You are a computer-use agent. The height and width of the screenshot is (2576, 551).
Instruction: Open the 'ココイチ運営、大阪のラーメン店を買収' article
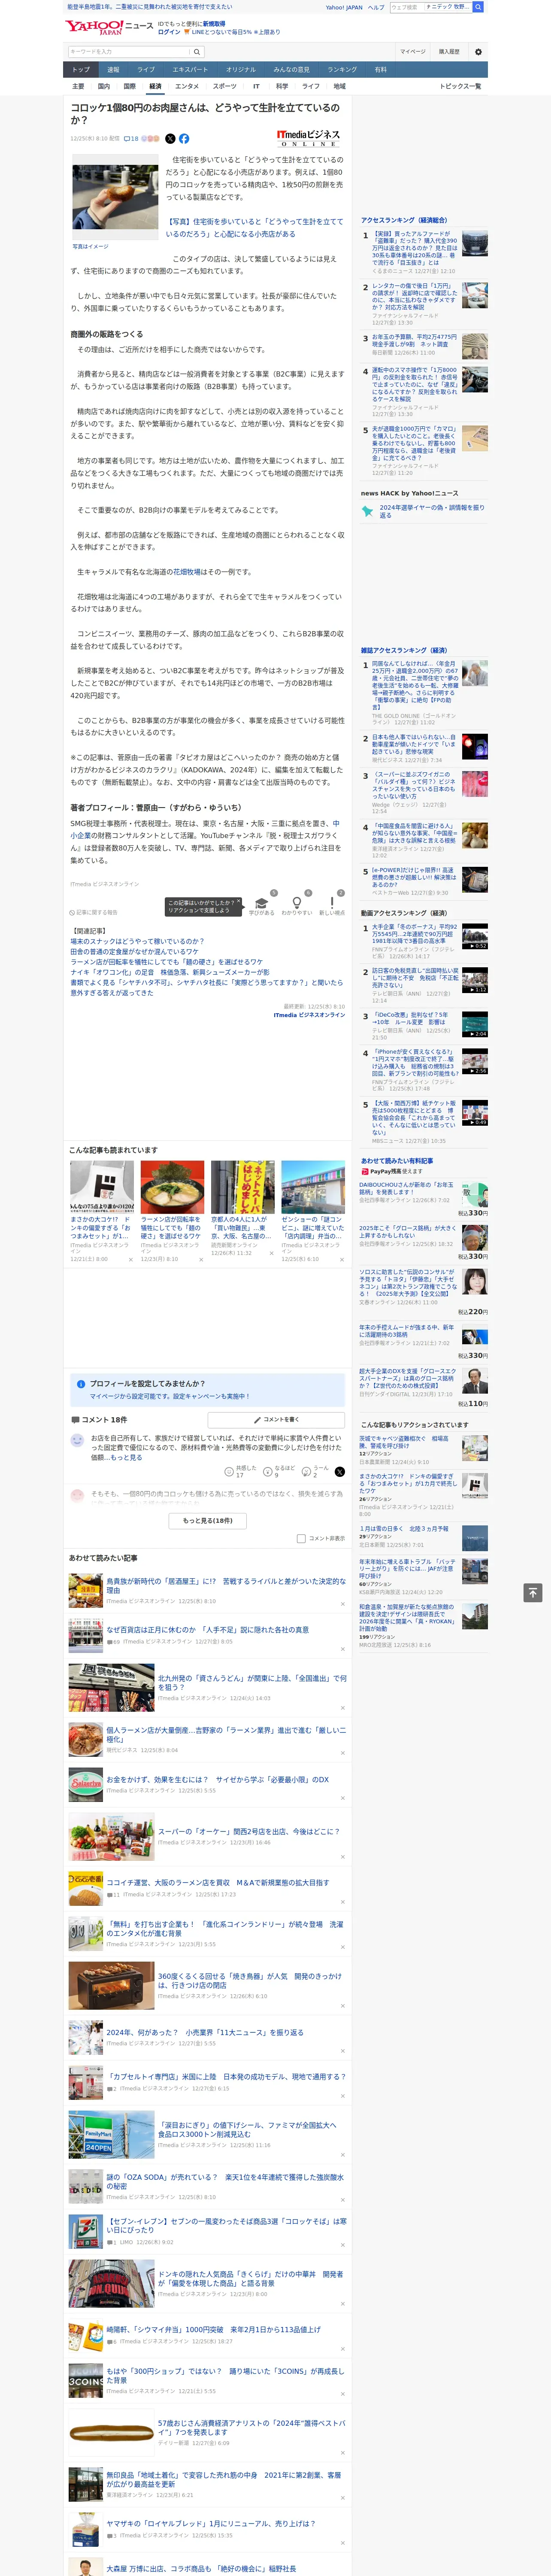(x=217, y=1882)
